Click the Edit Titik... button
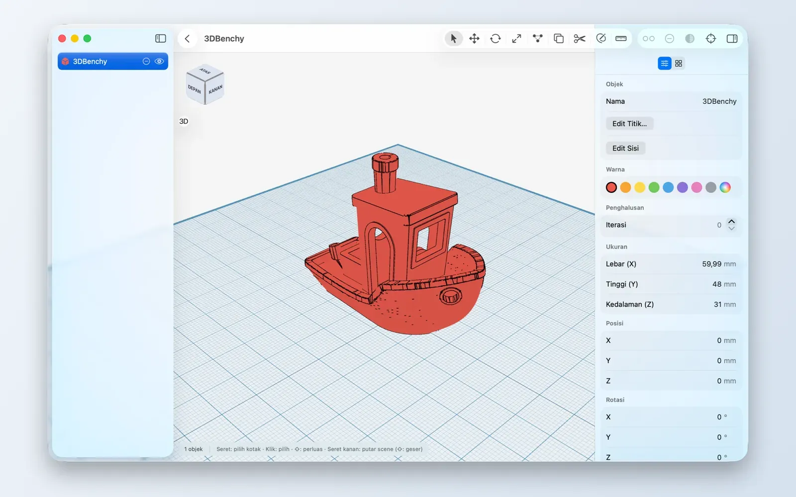 pyautogui.click(x=630, y=124)
